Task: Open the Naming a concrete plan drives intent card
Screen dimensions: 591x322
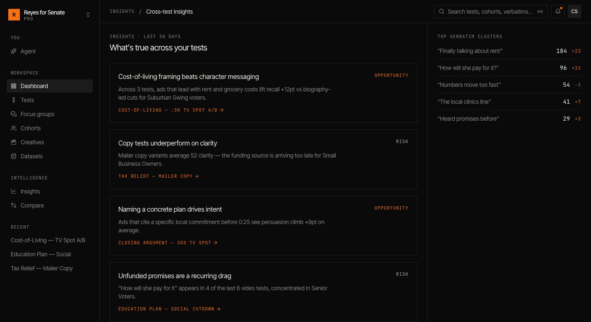Action: point(263,225)
